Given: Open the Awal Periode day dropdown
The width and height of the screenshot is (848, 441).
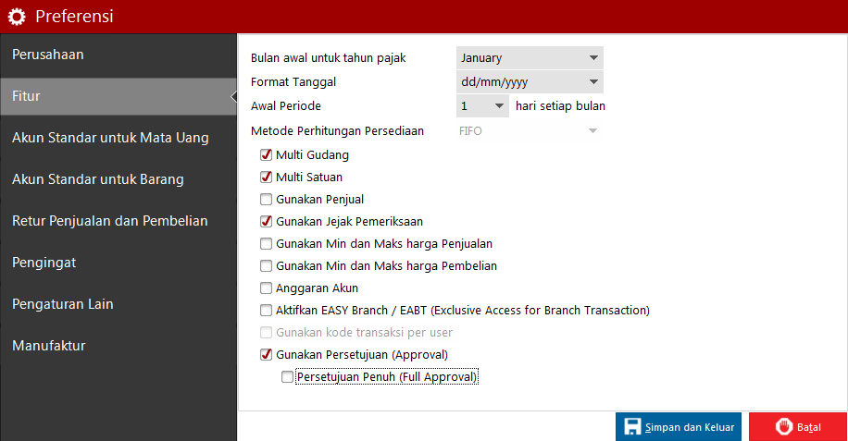Looking at the screenshot, I should (482, 106).
